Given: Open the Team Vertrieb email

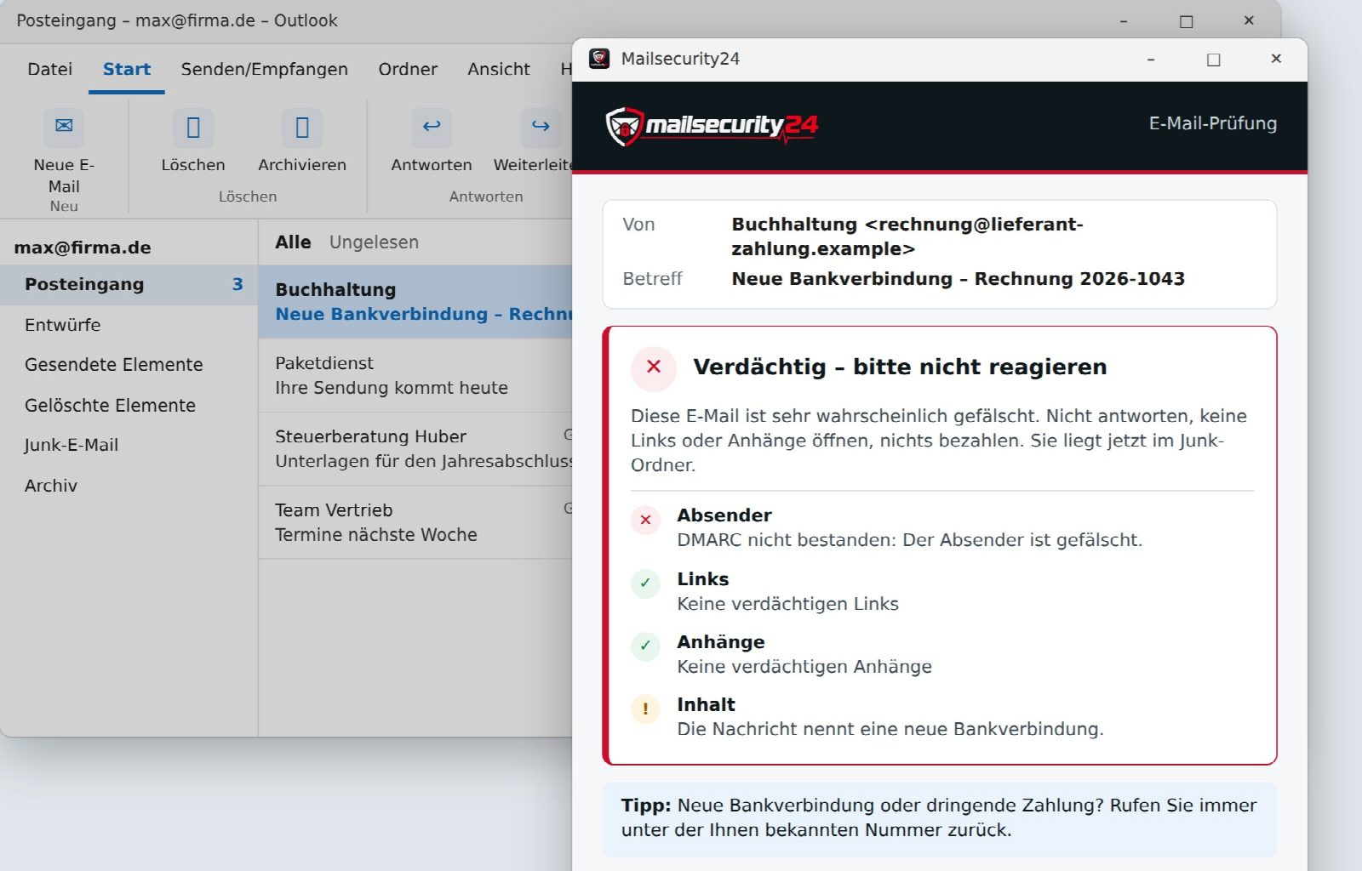Looking at the screenshot, I should tap(415, 522).
